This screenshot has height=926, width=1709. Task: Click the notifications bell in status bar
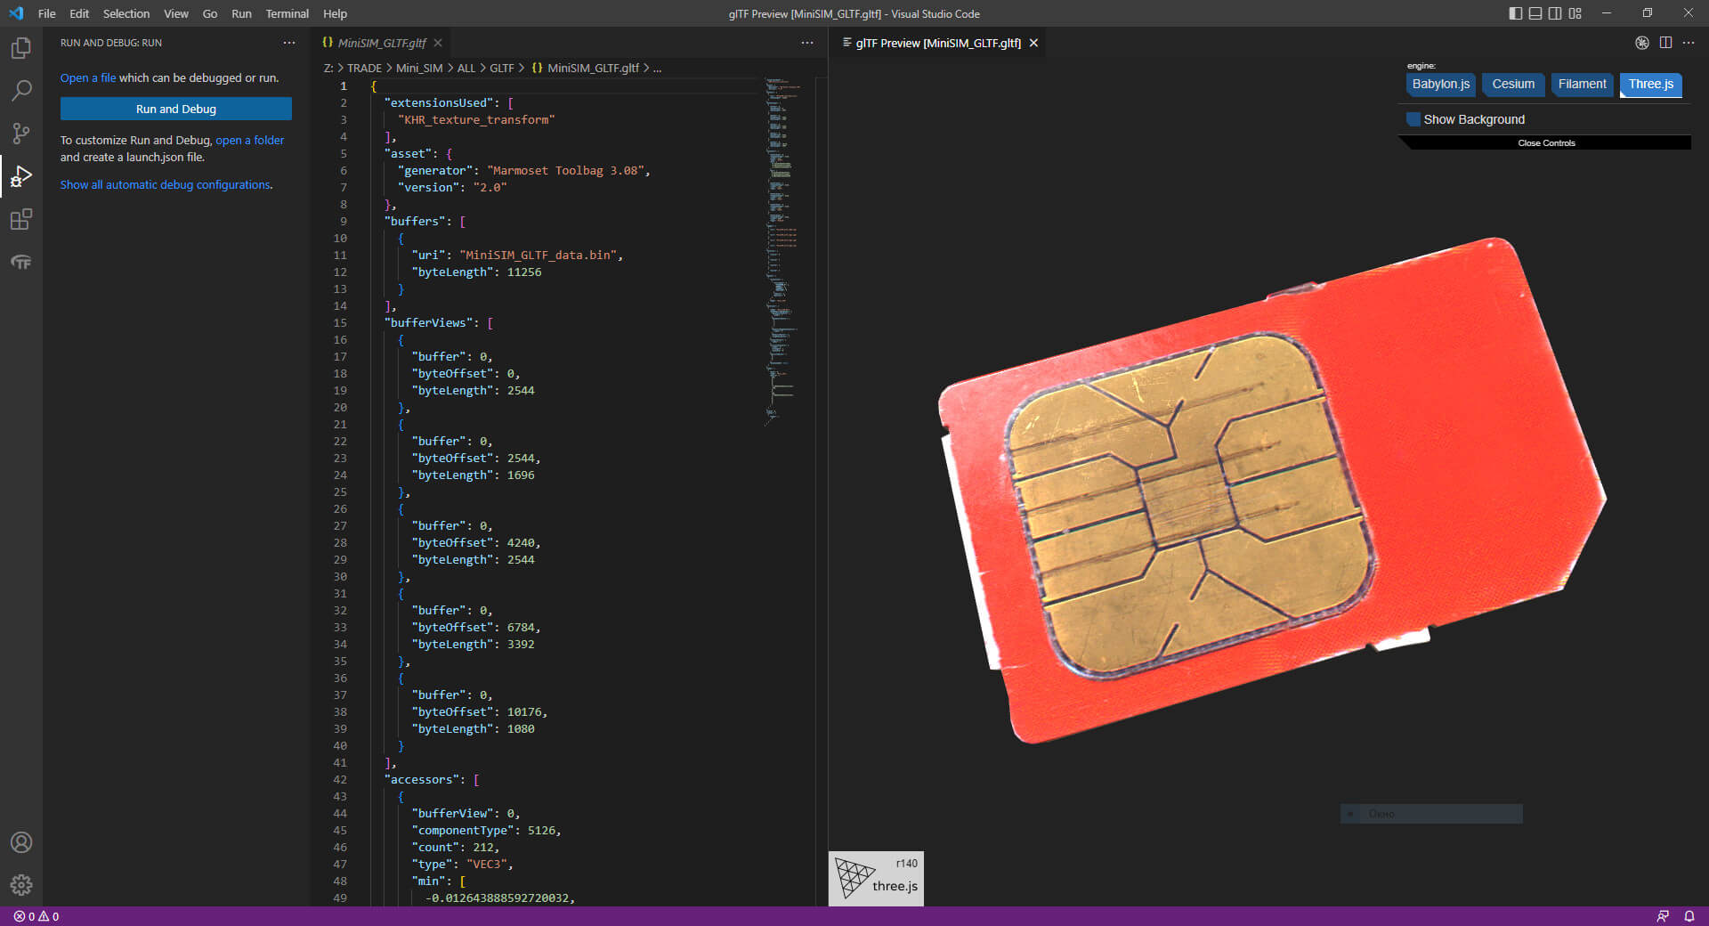(x=1689, y=916)
